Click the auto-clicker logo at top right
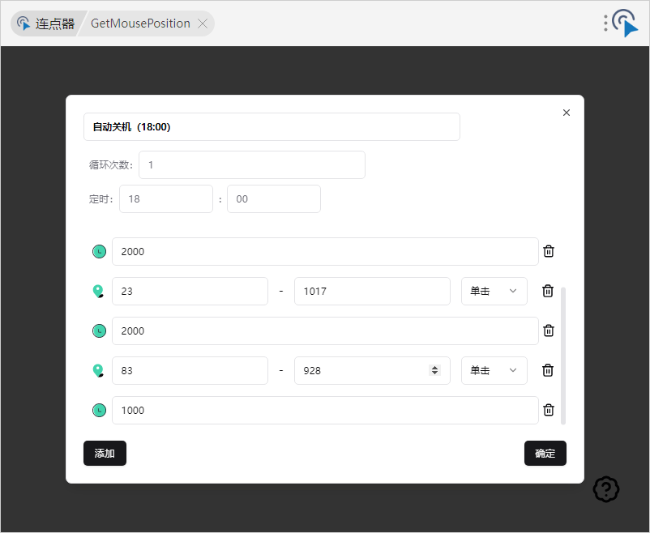Viewport: 650px width, 533px height. pyautogui.click(x=625, y=23)
